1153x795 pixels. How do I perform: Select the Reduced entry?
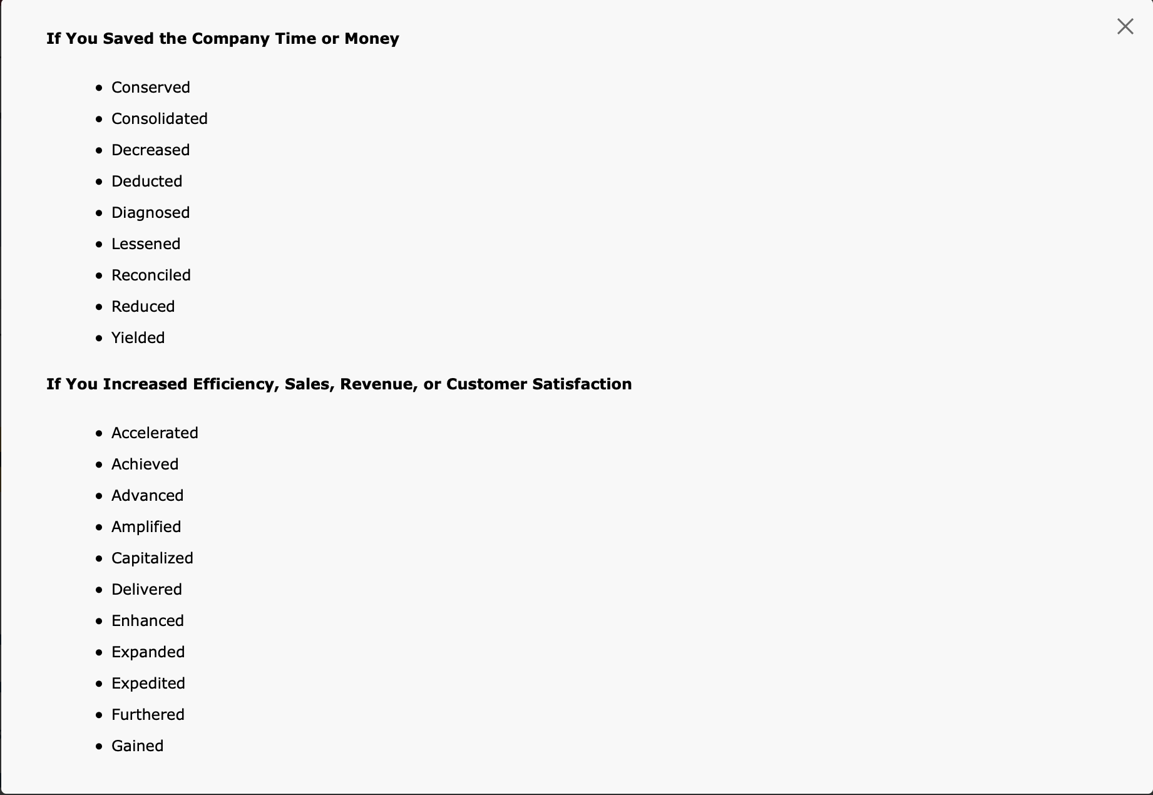[143, 307]
